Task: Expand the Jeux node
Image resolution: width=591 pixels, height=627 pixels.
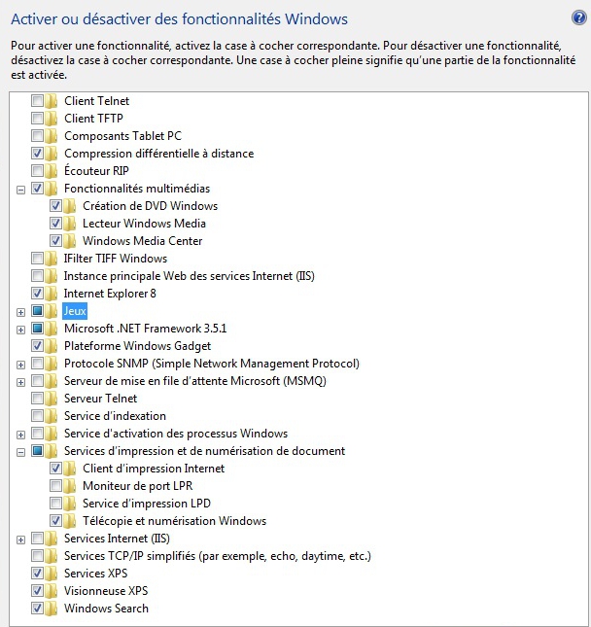Action: pos(20,312)
